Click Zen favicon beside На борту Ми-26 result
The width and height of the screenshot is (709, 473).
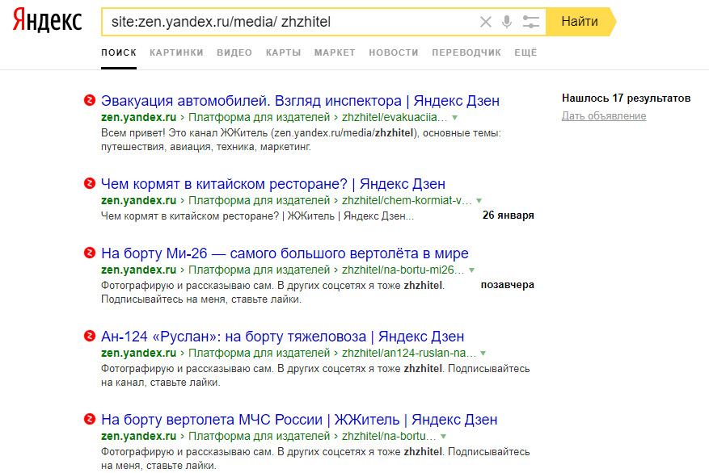coord(90,253)
